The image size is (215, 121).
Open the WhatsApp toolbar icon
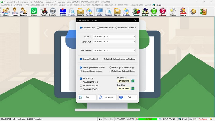pyautogui.click(x=34, y=12)
